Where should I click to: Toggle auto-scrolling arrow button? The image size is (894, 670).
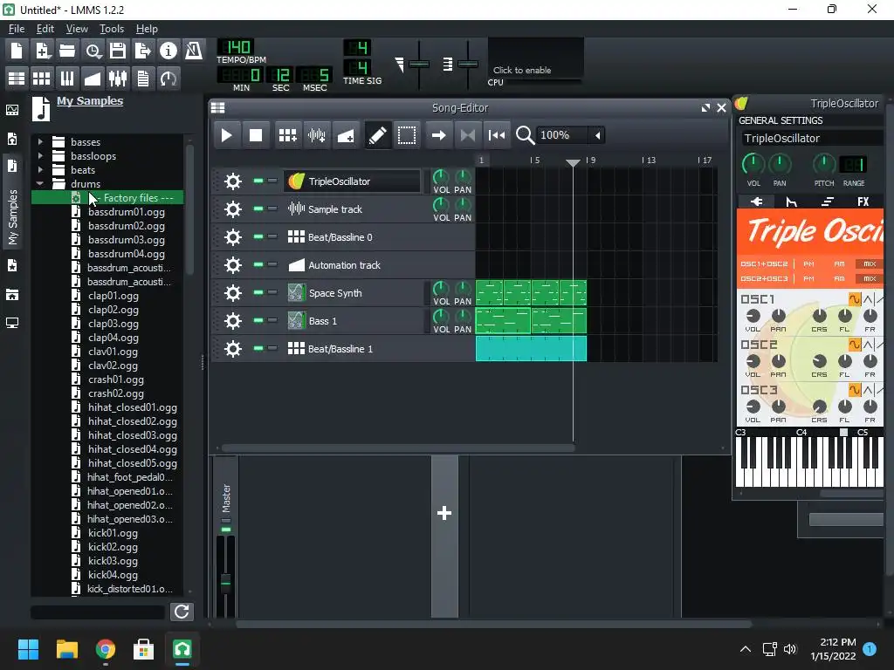[x=438, y=135]
